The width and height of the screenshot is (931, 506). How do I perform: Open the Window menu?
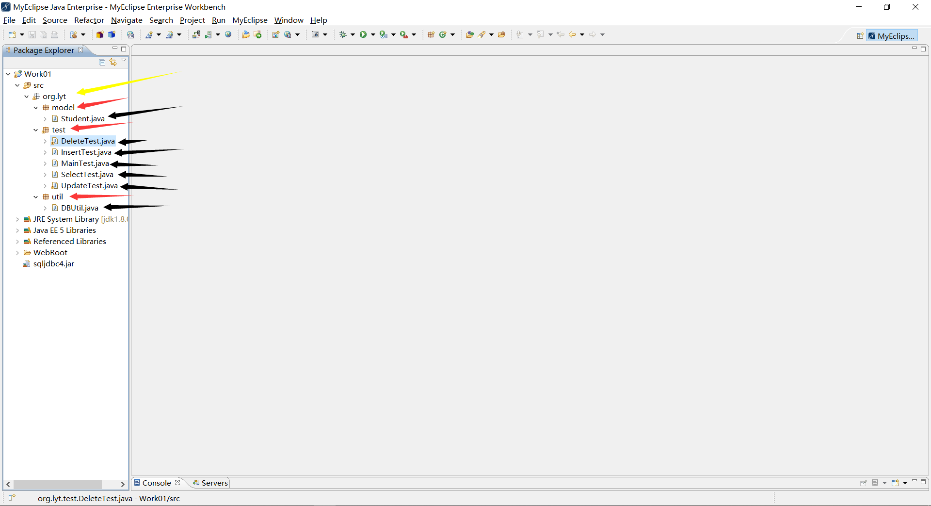pyautogui.click(x=289, y=20)
